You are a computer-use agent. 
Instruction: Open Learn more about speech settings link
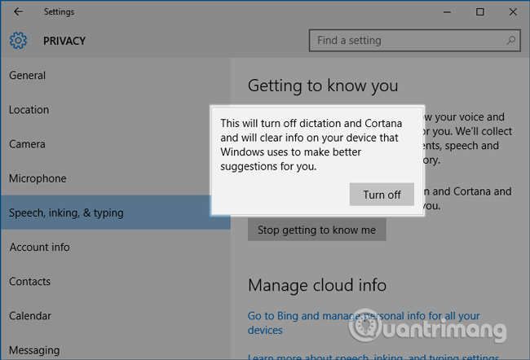[373, 357]
